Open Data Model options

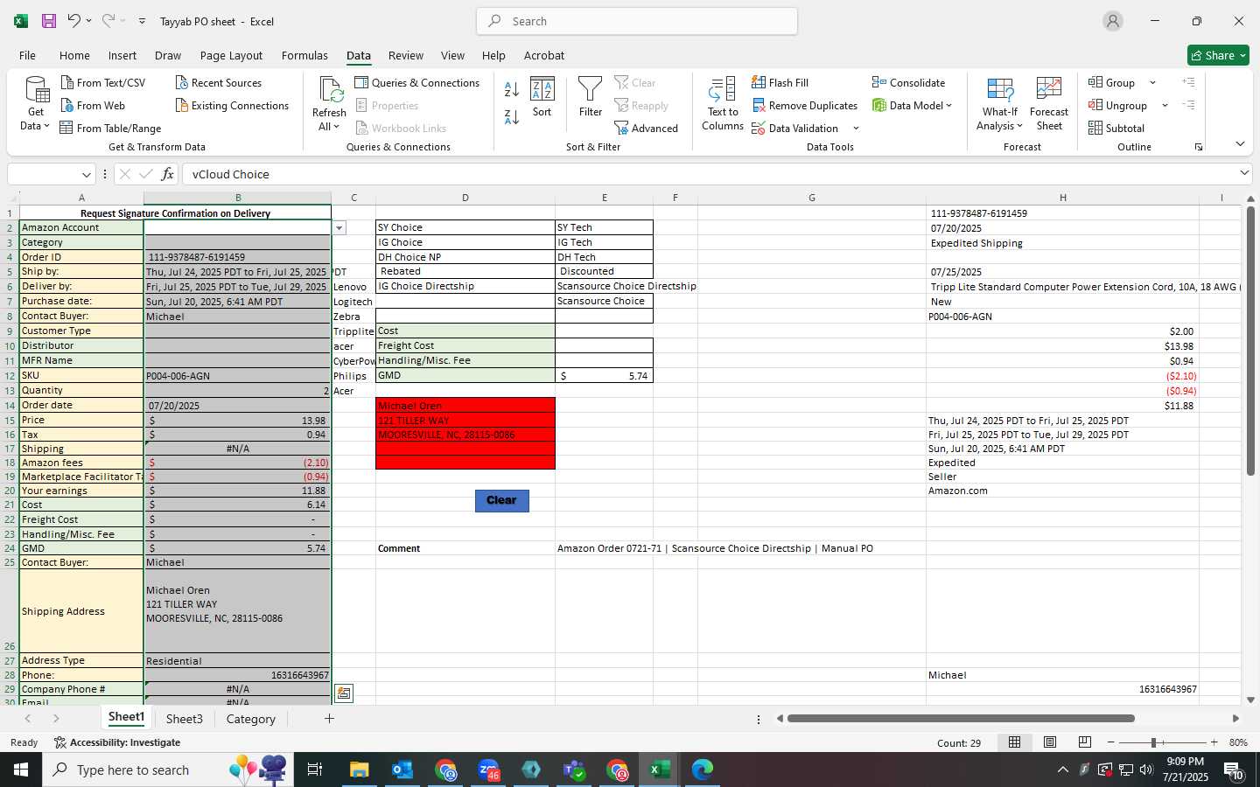(x=912, y=105)
